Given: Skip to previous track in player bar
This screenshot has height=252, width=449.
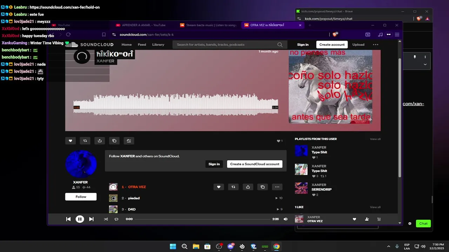Looking at the screenshot, I should (x=68, y=219).
